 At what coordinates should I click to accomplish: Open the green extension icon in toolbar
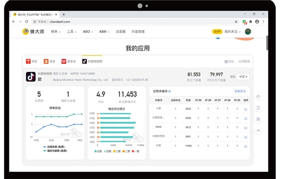coord(244,22)
